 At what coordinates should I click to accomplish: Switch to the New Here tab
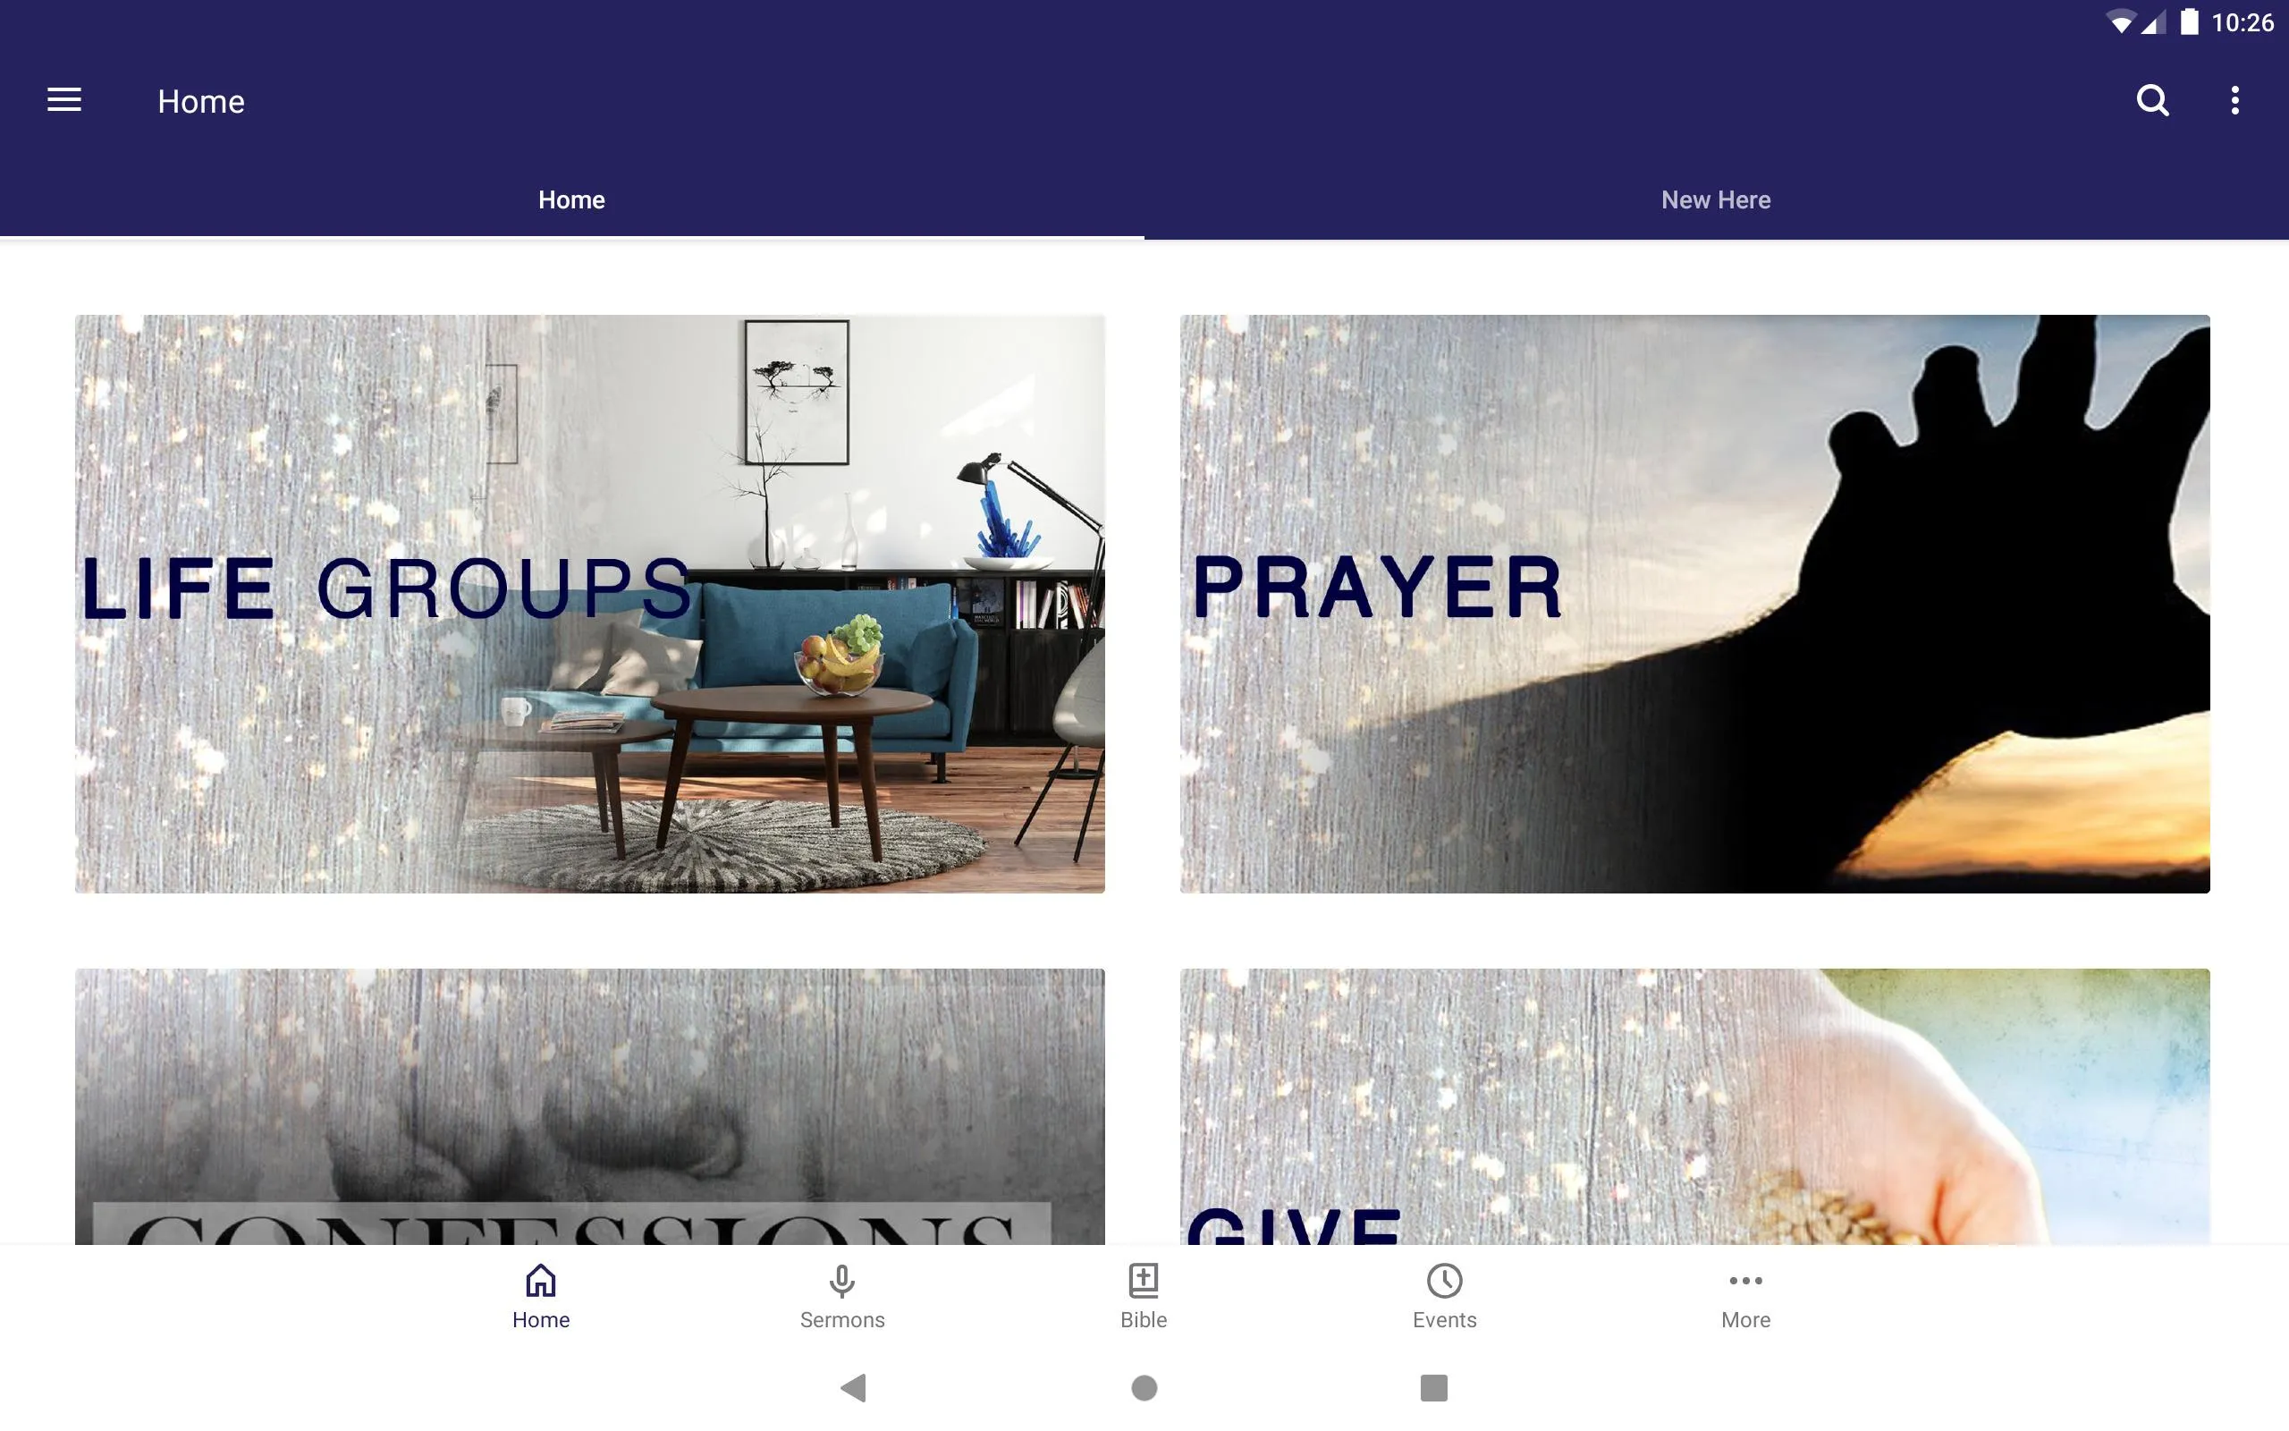click(1716, 198)
